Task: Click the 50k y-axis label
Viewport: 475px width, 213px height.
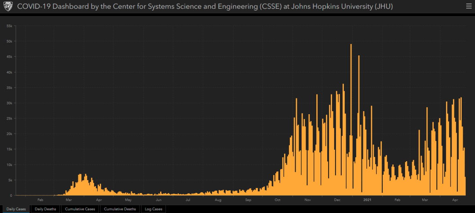Action: (x=9, y=41)
